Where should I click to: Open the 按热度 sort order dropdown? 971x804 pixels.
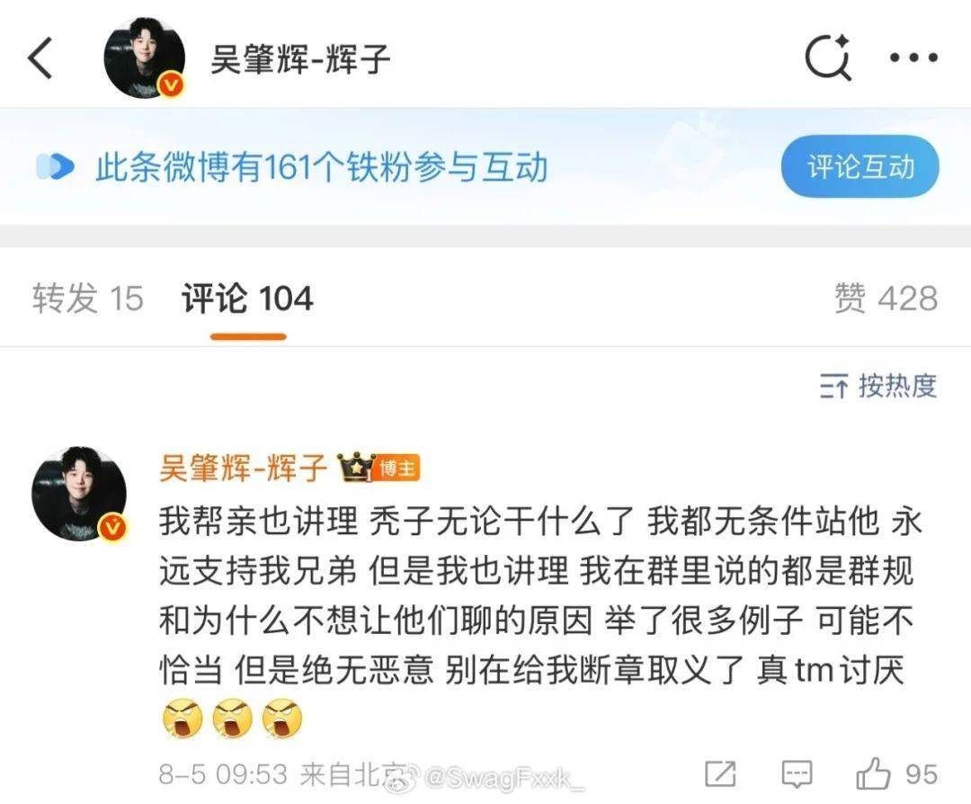[x=878, y=386]
